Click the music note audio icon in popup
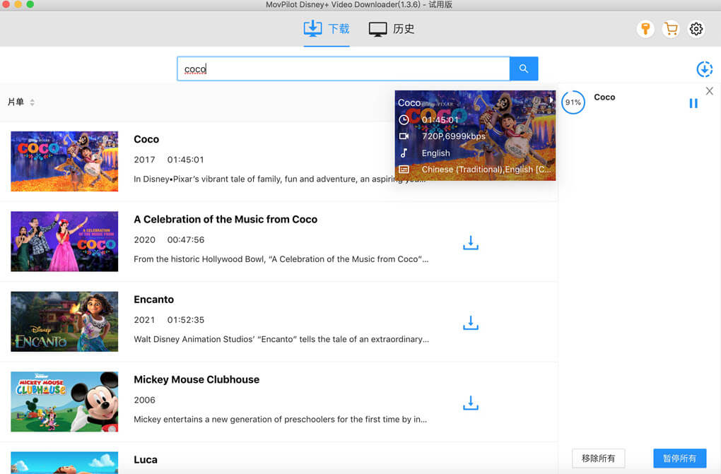This screenshot has height=474, width=721. tap(404, 153)
